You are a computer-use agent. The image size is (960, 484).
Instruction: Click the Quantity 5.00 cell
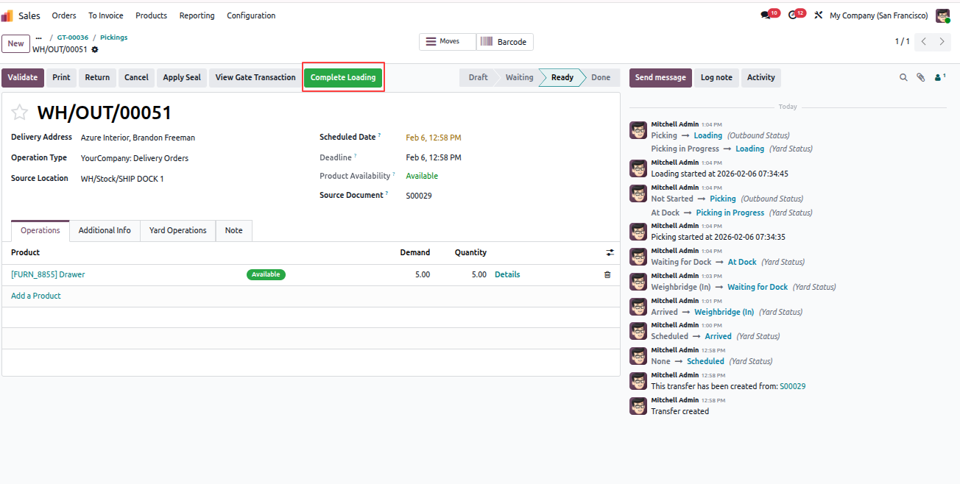click(479, 274)
